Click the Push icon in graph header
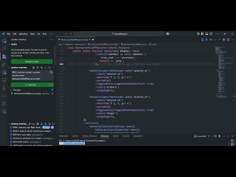The image size is (236, 177). (50, 124)
